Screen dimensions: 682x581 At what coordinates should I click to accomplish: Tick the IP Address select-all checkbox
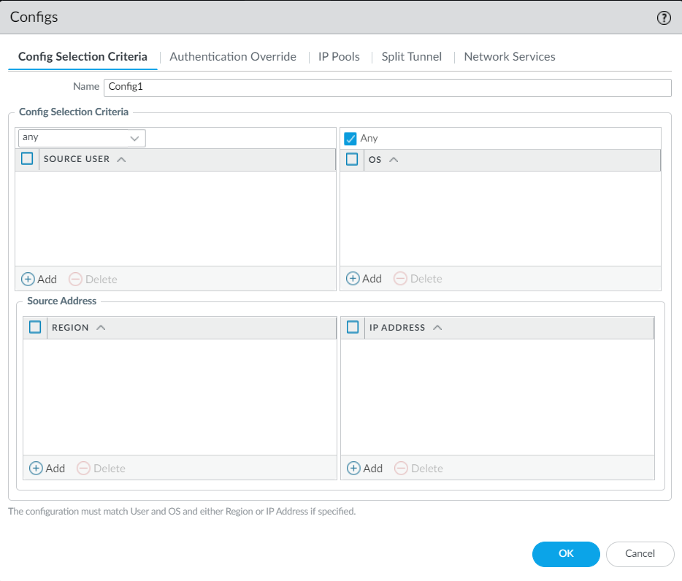click(353, 328)
